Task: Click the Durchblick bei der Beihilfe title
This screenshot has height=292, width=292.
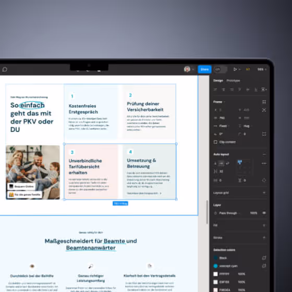Action: pyautogui.click(x=32, y=276)
